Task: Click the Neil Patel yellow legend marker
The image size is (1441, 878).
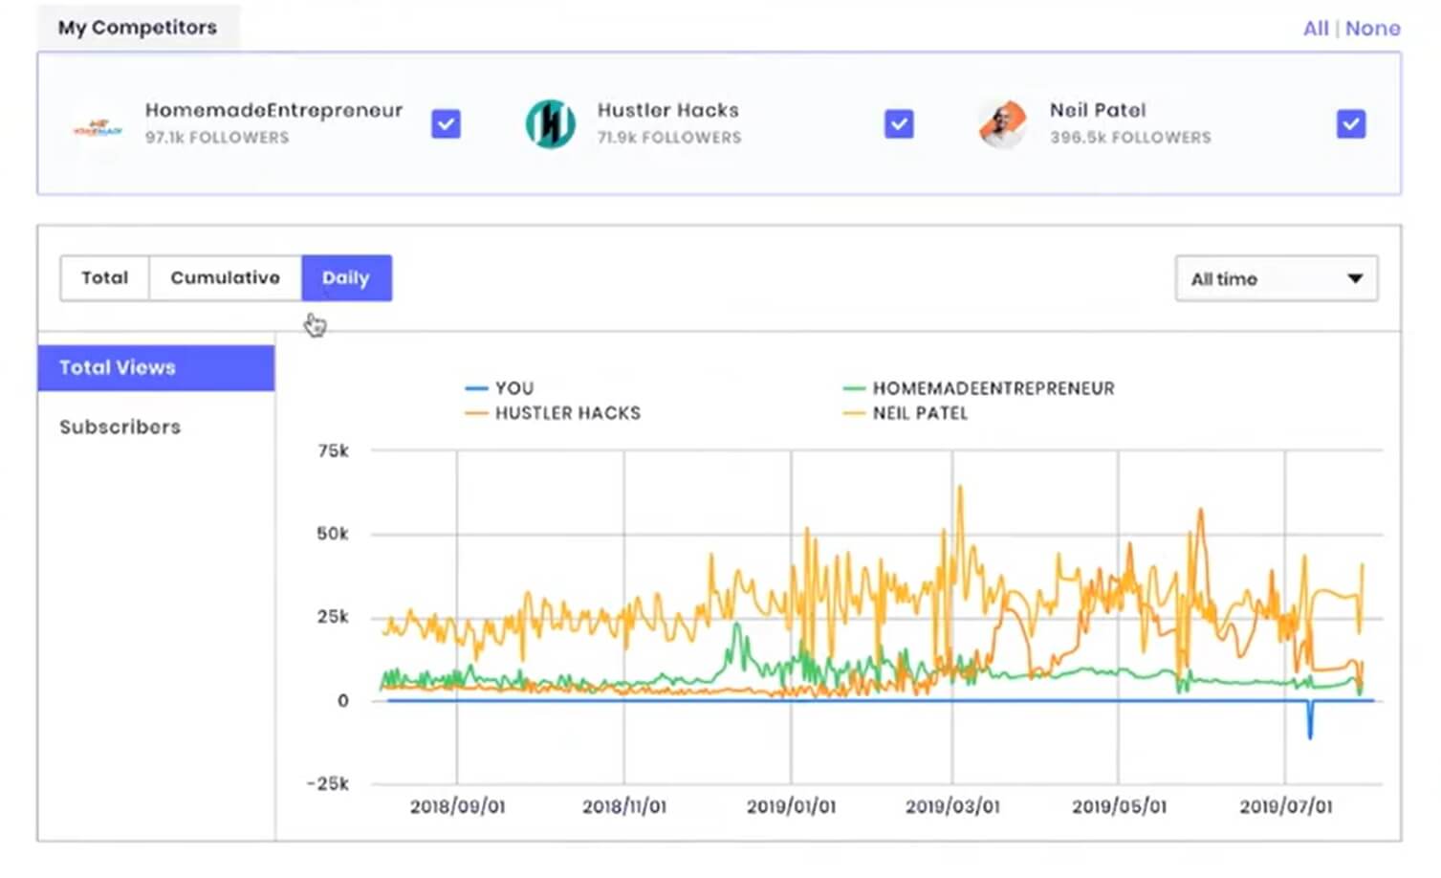Action: (854, 413)
